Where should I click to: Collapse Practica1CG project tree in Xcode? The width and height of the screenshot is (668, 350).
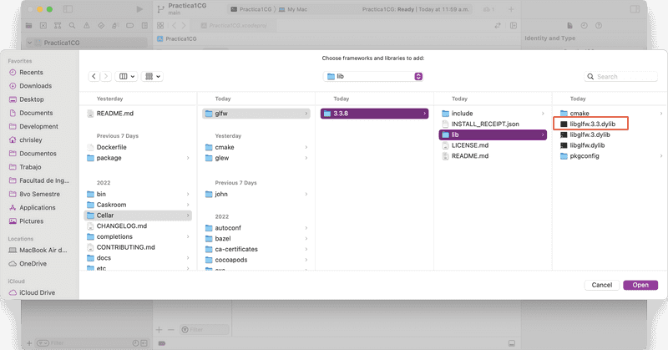coord(29,43)
